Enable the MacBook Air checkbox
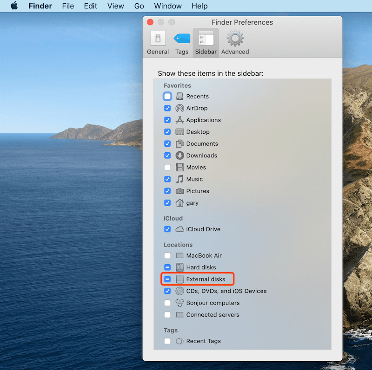This screenshot has height=370, width=372. pyautogui.click(x=167, y=255)
